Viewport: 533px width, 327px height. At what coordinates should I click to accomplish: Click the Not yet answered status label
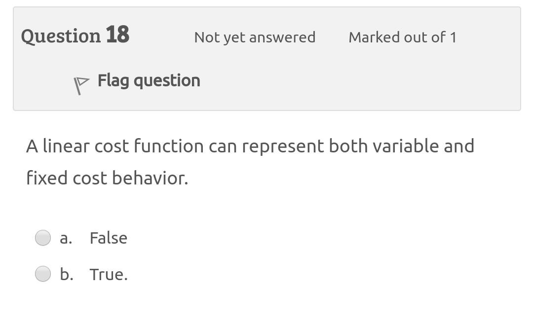click(x=255, y=37)
